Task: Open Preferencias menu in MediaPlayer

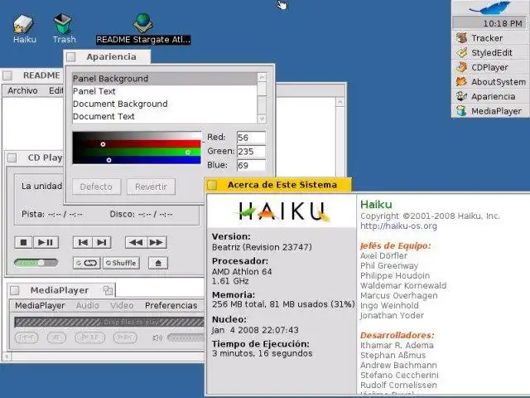Action: (171, 306)
